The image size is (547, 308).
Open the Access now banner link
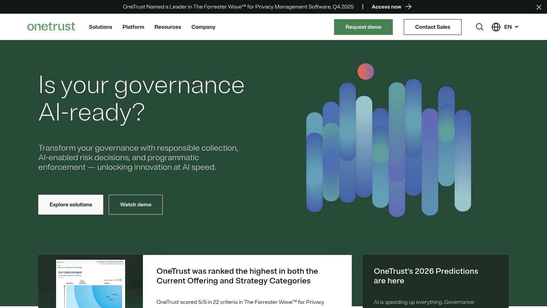click(x=386, y=7)
